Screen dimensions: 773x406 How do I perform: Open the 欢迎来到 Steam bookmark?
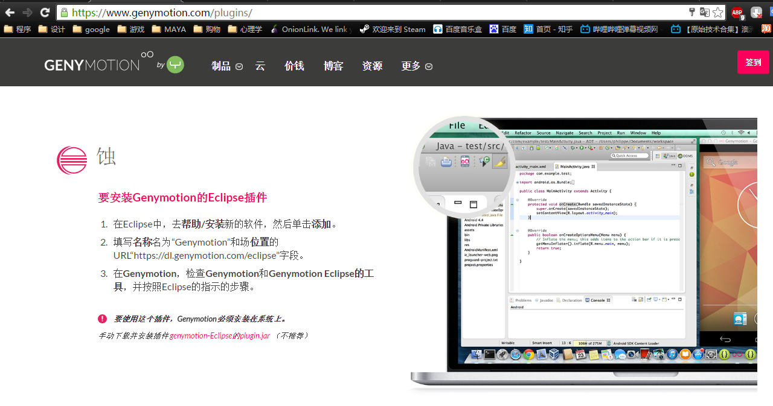(x=393, y=29)
